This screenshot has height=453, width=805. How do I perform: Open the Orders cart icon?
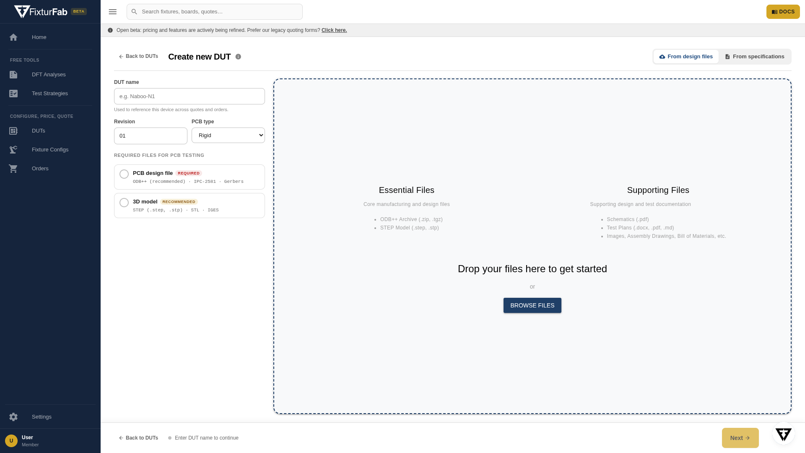tap(13, 169)
